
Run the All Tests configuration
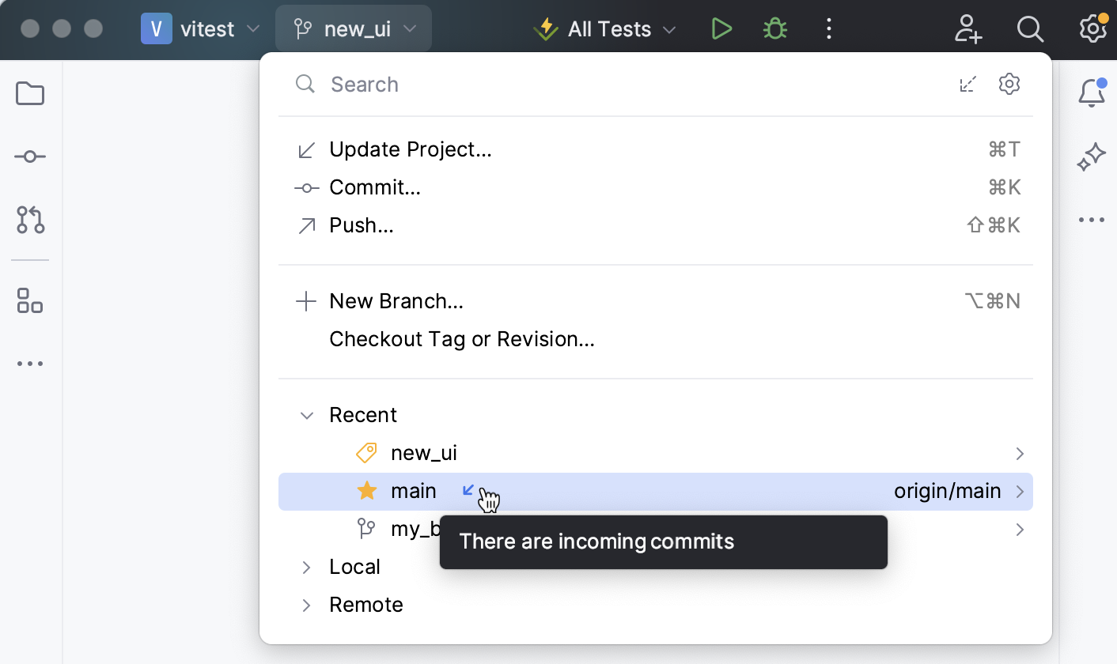[x=721, y=28]
